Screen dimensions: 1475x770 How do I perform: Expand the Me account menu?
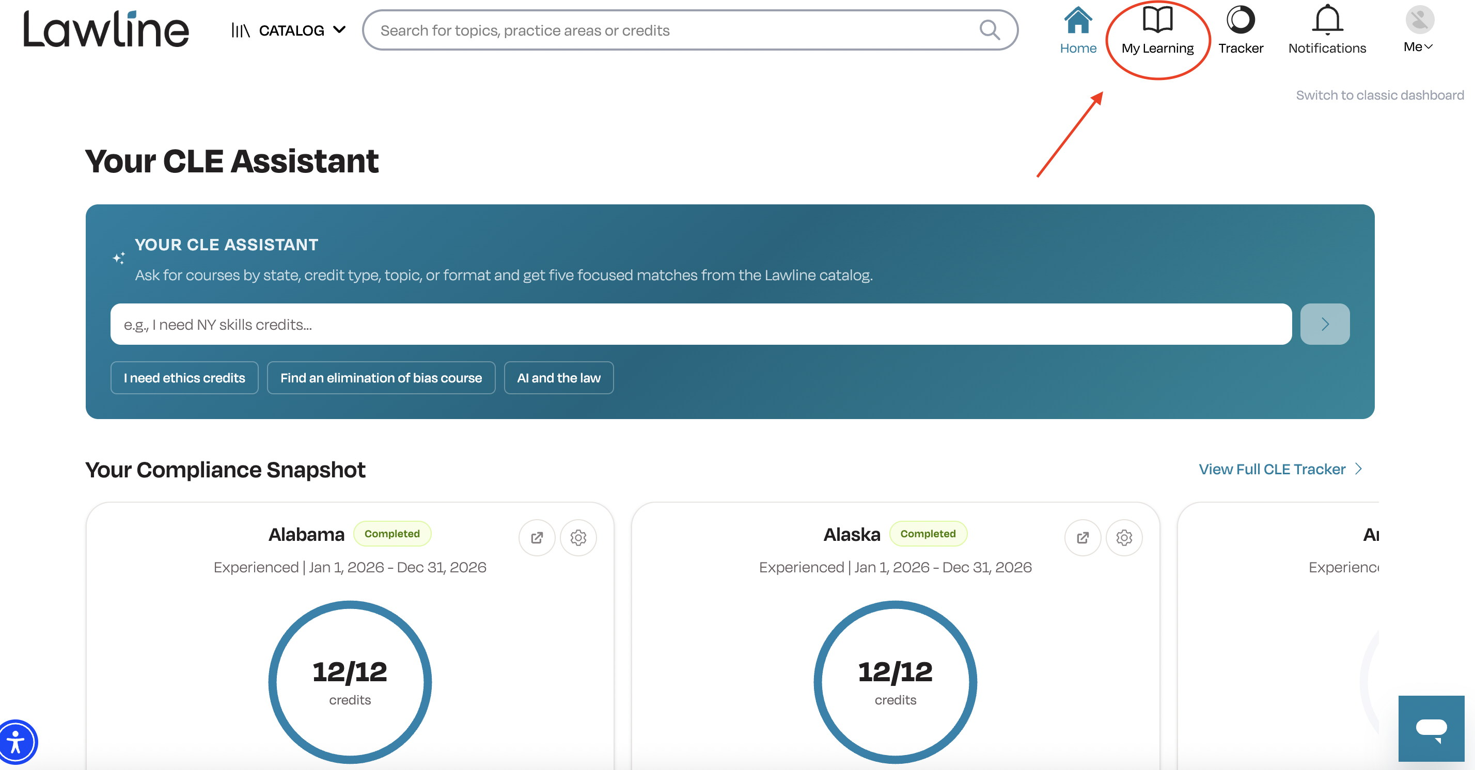click(x=1418, y=47)
